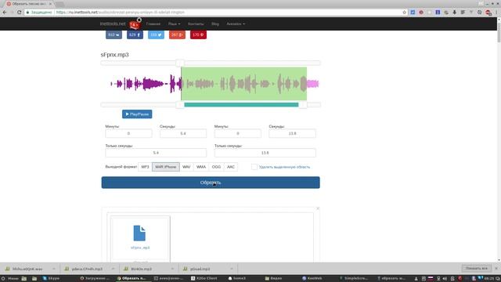Image resolution: width=501 pixels, height=282 pixels.
Task: Share via the Google Plus social button
Action: [177, 34]
